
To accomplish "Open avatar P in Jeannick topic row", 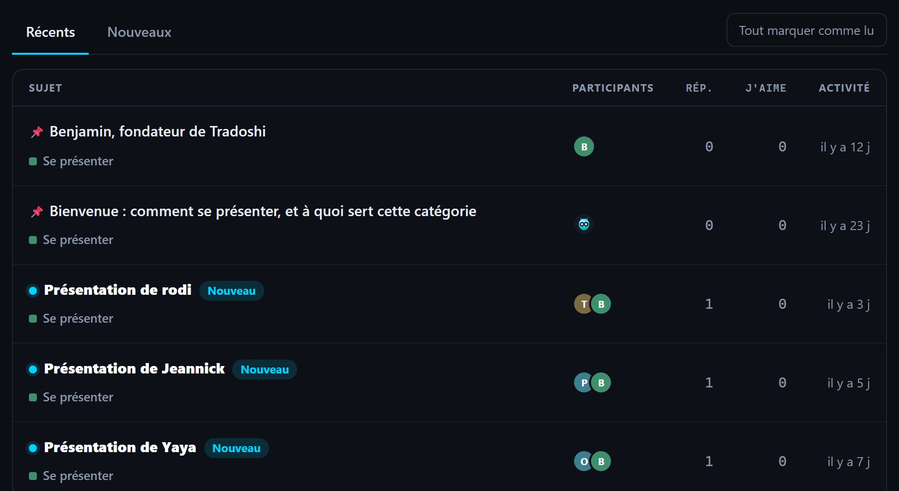I will tap(583, 383).
